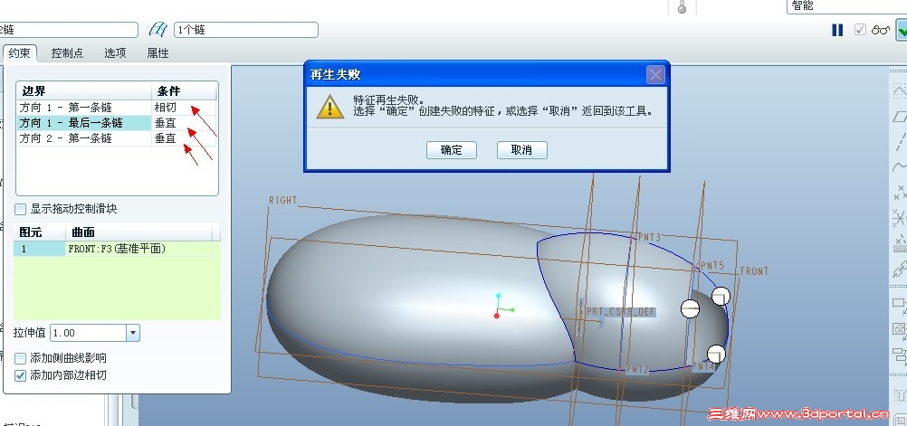Click 取消 in the 再生失败 dialog

(x=521, y=150)
